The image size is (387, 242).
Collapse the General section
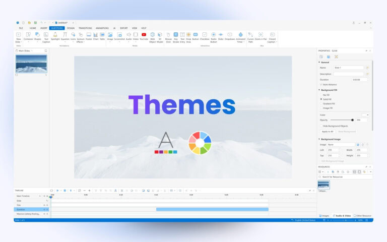tap(319, 62)
